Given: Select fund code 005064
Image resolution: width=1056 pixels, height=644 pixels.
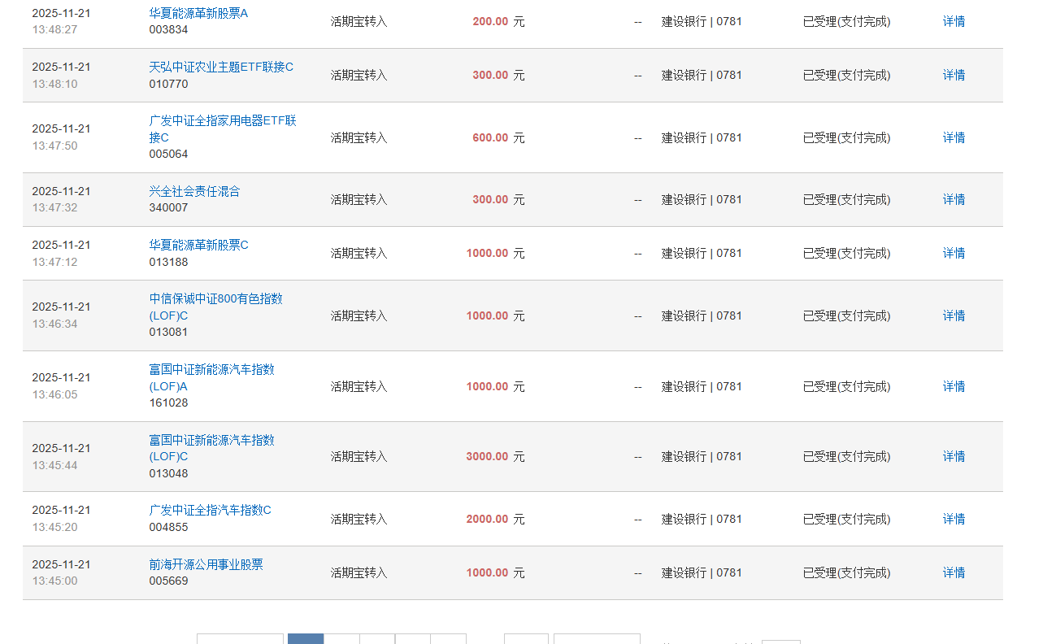Looking at the screenshot, I should click(x=168, y=154).
